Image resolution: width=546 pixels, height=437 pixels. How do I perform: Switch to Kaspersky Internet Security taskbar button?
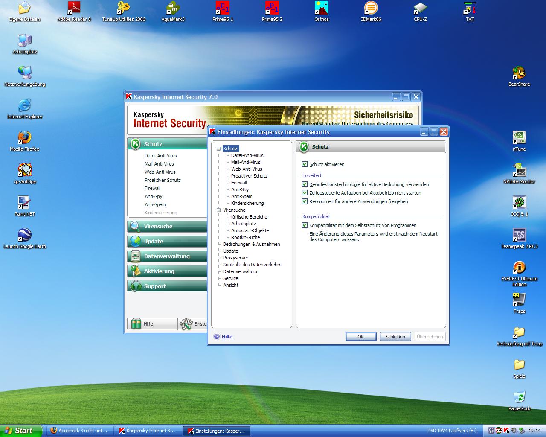point(148,431)
